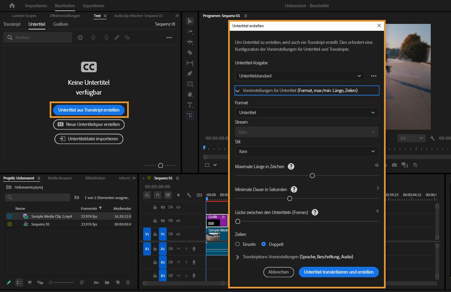
Task: Open the Untertitelstandard preset dropdown
Action: coord(300,76)
